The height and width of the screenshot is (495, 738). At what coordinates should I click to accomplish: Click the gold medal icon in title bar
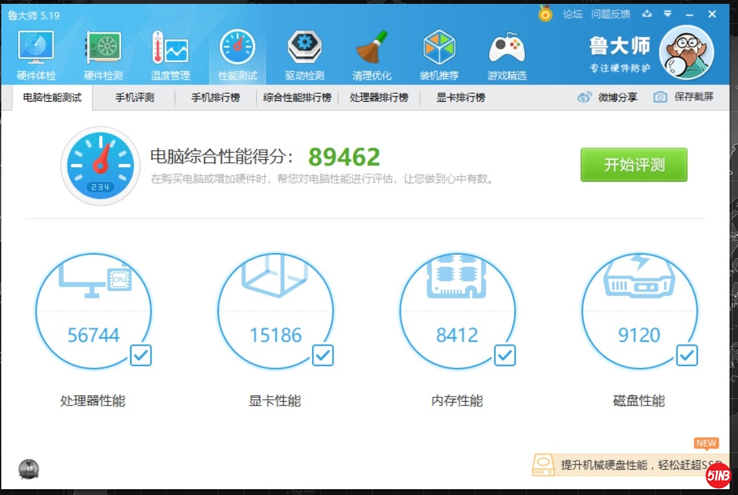[x=546, y=14]
